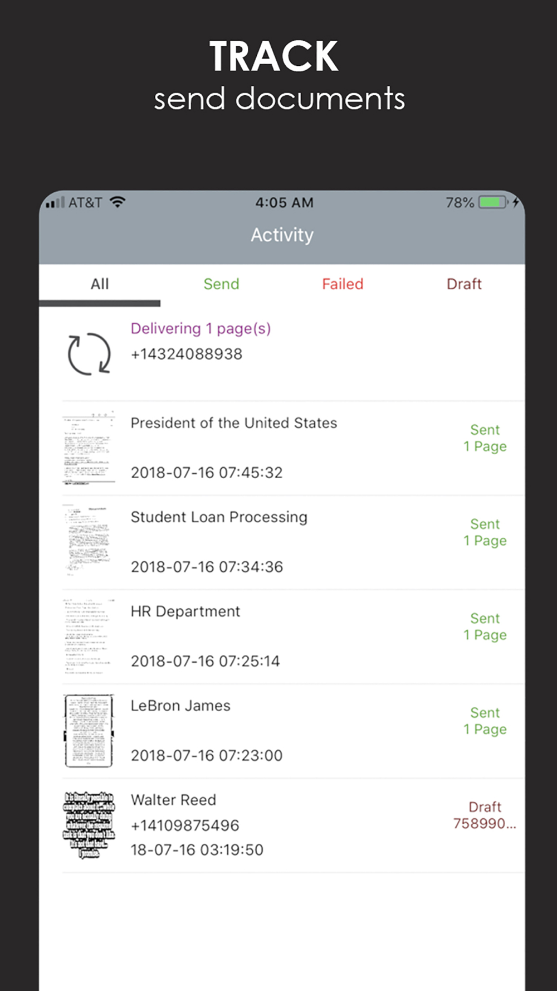Tap Sent 1 Page status for HR Department
Image resolution: width=557 pixels, height=991 pixels.
pos(485,626)
